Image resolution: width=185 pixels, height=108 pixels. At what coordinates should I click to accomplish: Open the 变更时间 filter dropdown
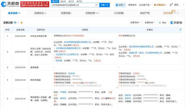point(149,23)
